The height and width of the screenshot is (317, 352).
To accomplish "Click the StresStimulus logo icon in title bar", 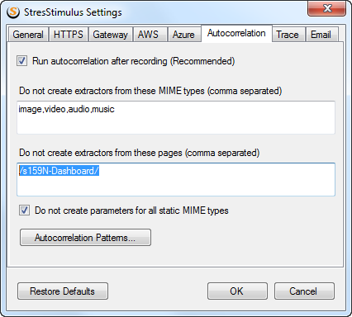I will pyautogui.click(x=13, y=12).
